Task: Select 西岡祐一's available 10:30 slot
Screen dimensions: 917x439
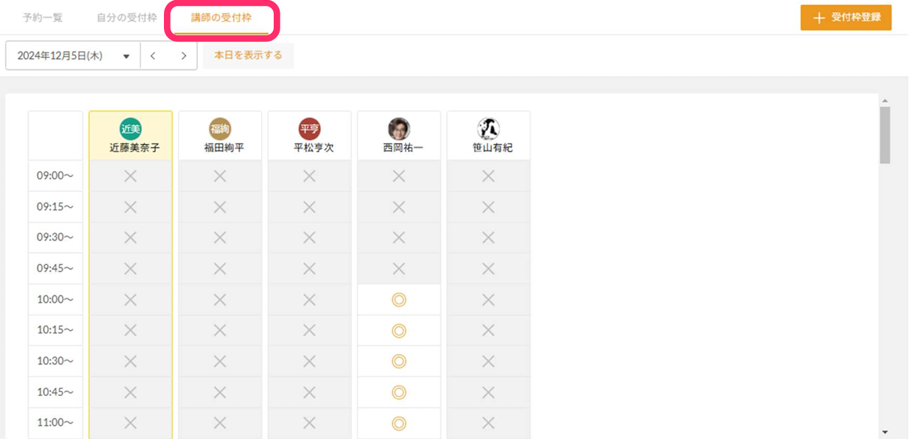Action: click(x=399, y=361)
